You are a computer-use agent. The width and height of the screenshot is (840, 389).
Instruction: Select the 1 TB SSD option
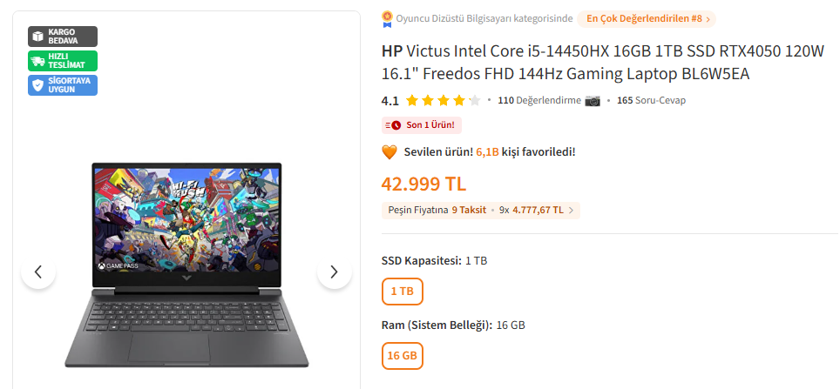[x=402, y=291]
